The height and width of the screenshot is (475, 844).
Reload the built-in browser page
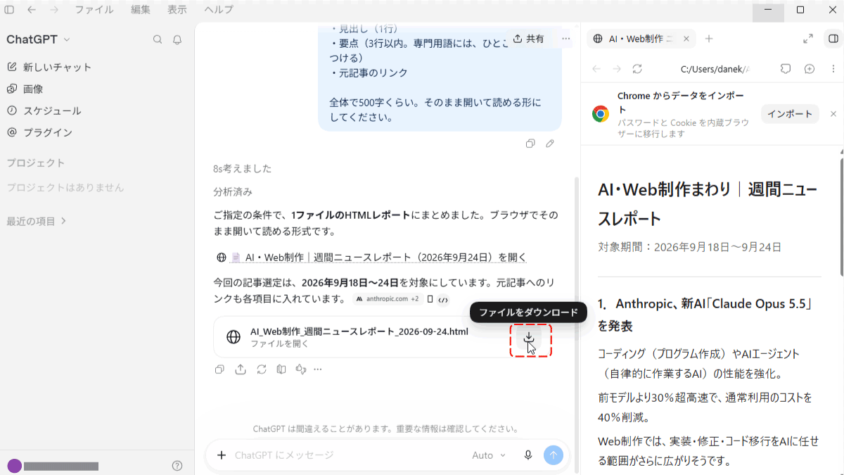pyautogui.click(x=637, y=69)
